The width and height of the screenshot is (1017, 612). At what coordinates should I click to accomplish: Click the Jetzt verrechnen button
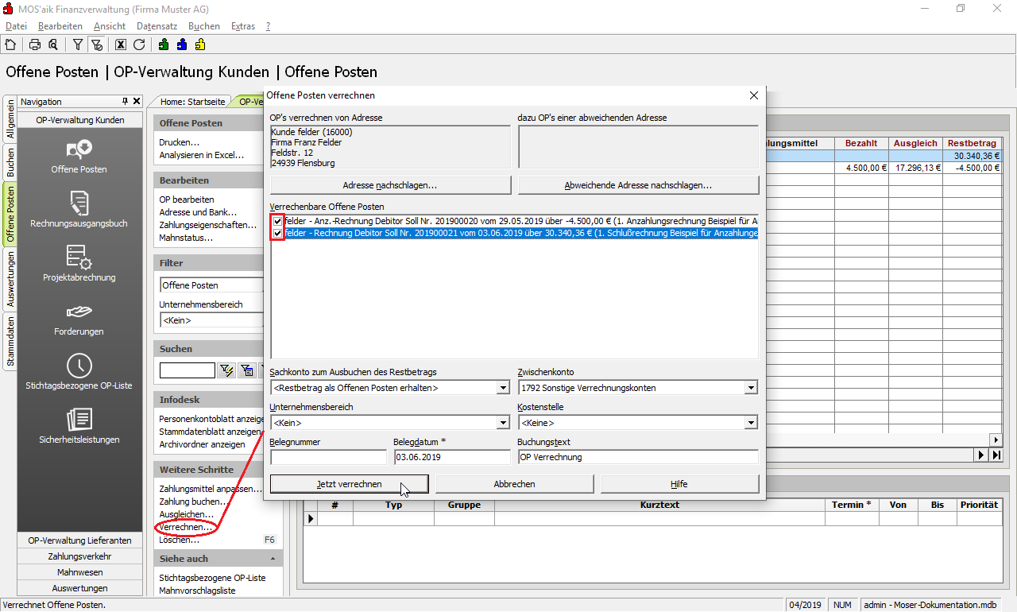coord(349,484)
